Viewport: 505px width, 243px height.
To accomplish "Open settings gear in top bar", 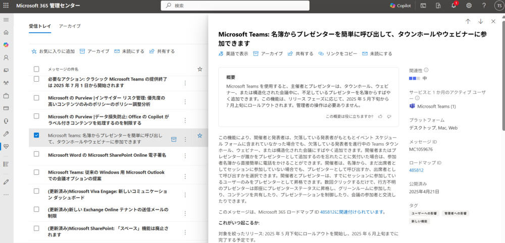I will 469,6.
